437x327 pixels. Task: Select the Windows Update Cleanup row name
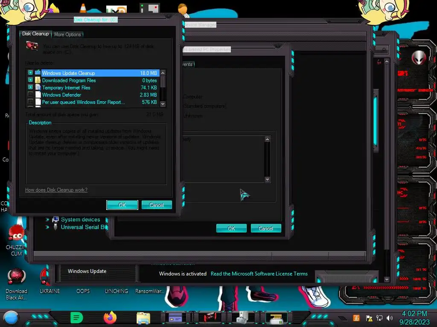pyautogui.click(x=69, y=73)
